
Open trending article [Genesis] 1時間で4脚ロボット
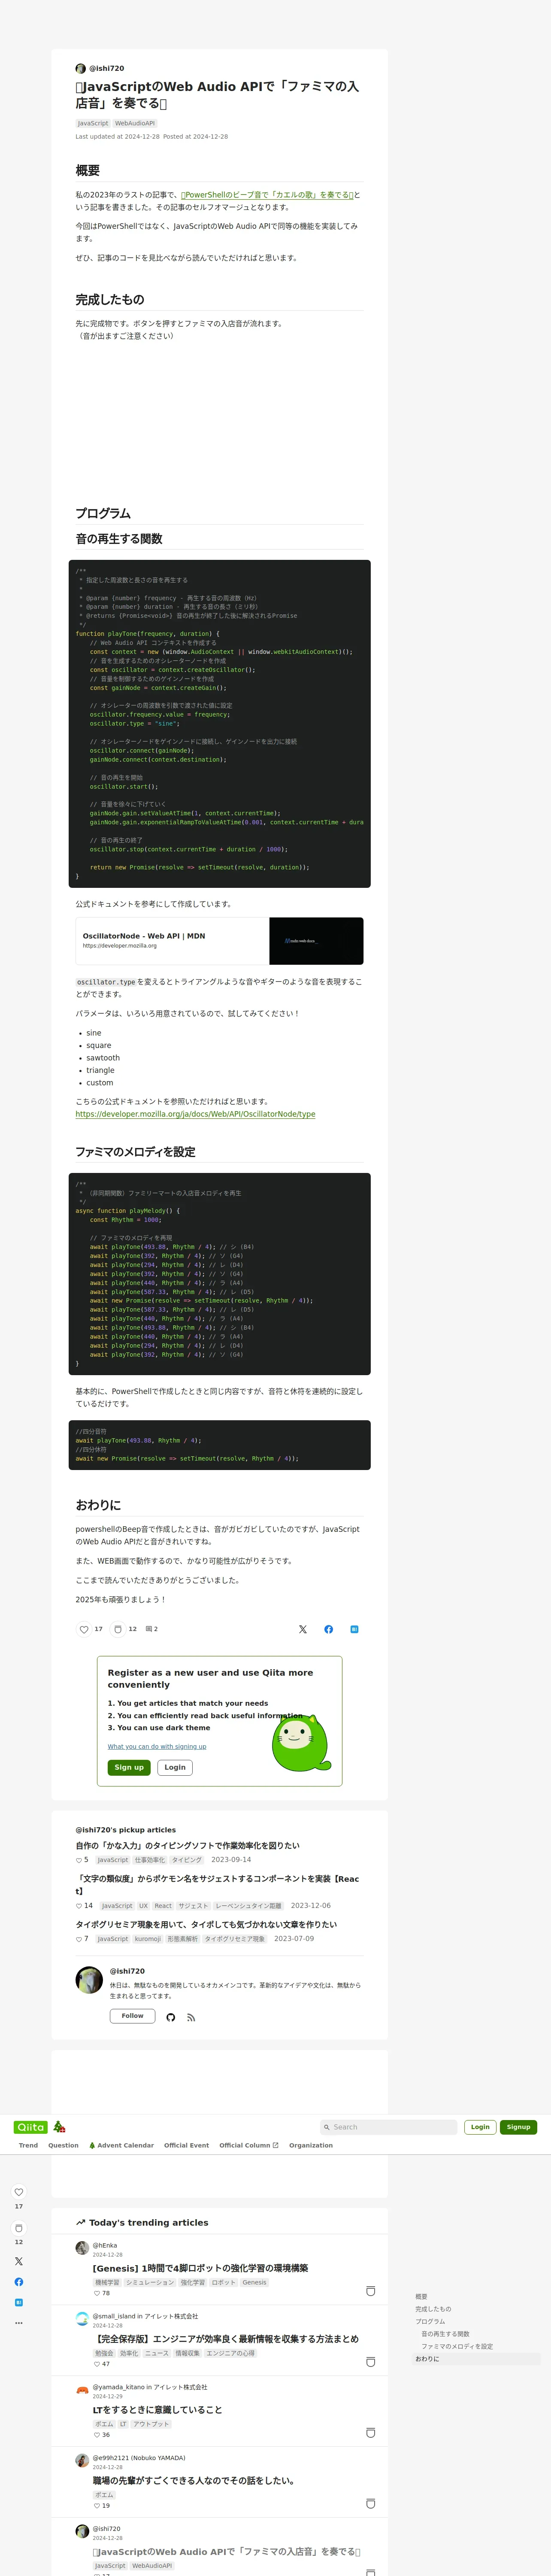(200, 2268)
